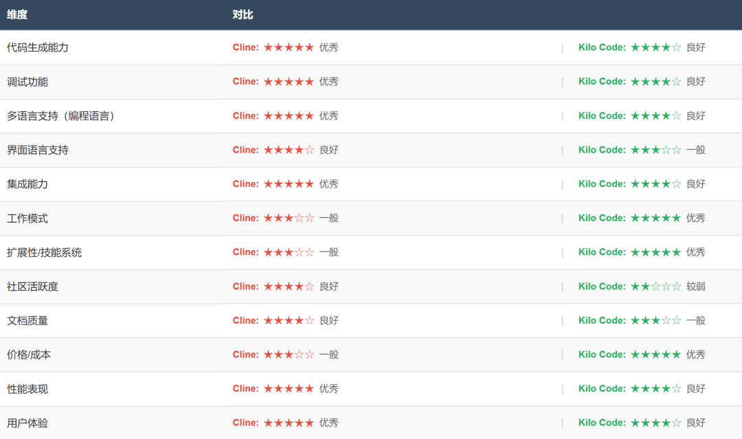Select the 用户体验 dimension cell
Screen dimensions: 742x439
[x=112, y=423]
